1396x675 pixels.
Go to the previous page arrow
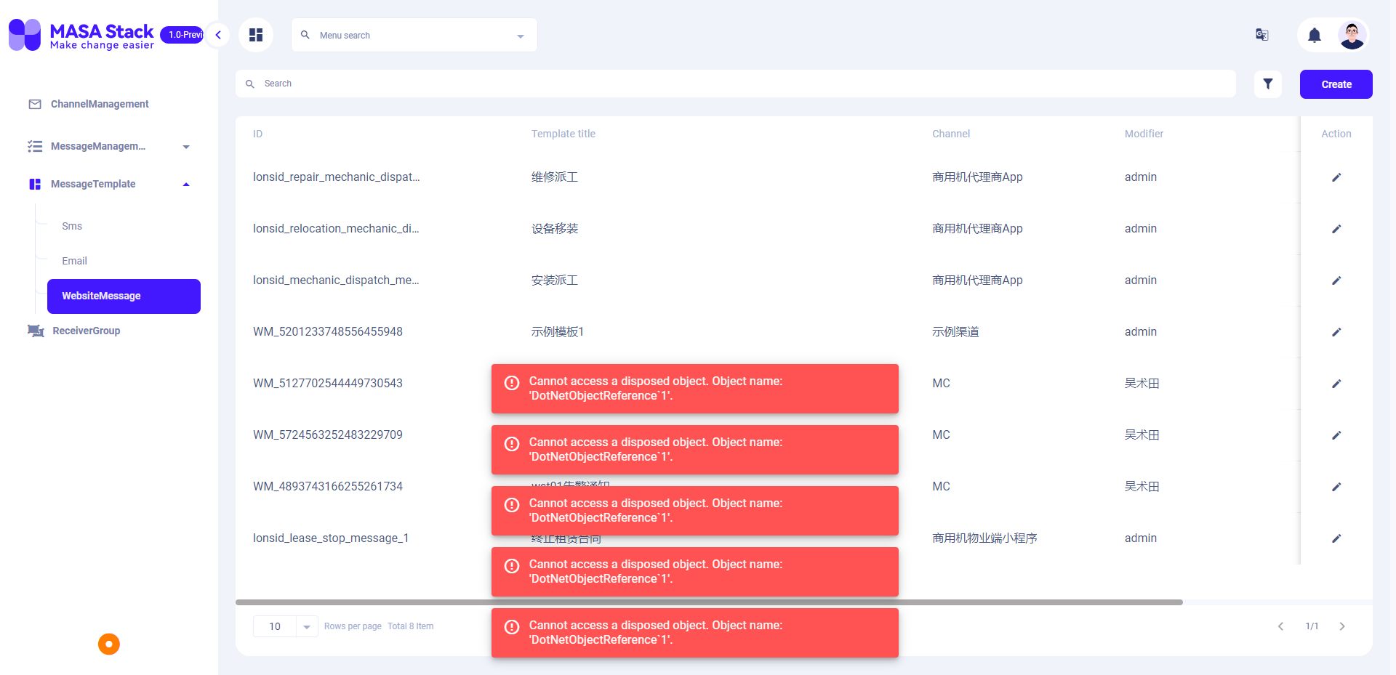1281,626
